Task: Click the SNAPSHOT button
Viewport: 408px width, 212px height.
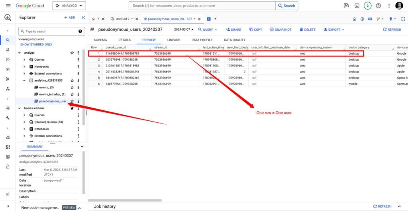Action: tap(280, 29)
